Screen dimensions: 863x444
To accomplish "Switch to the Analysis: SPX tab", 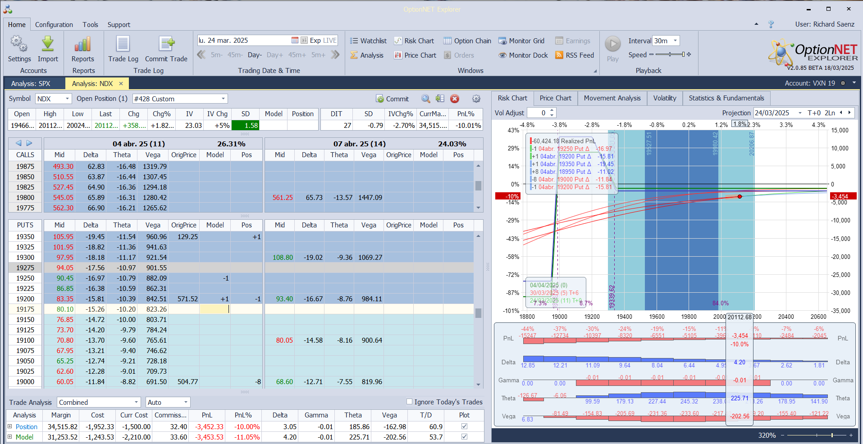I will 31,83.
